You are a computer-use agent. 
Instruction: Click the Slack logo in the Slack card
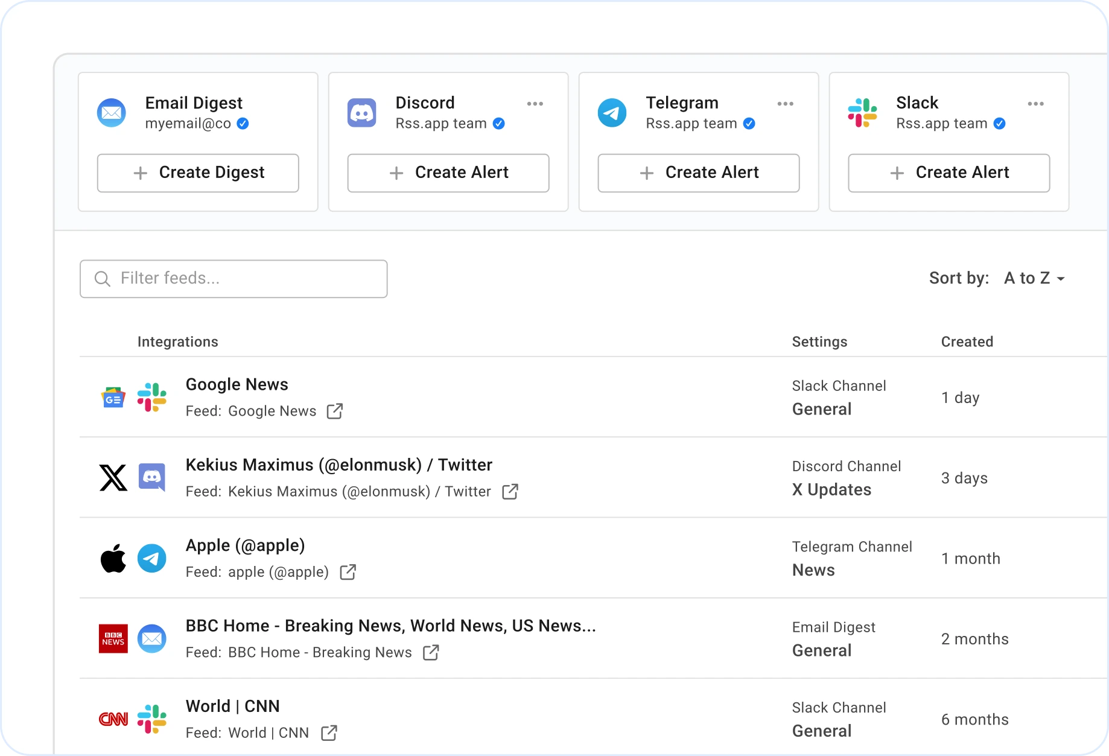[863, 113]
